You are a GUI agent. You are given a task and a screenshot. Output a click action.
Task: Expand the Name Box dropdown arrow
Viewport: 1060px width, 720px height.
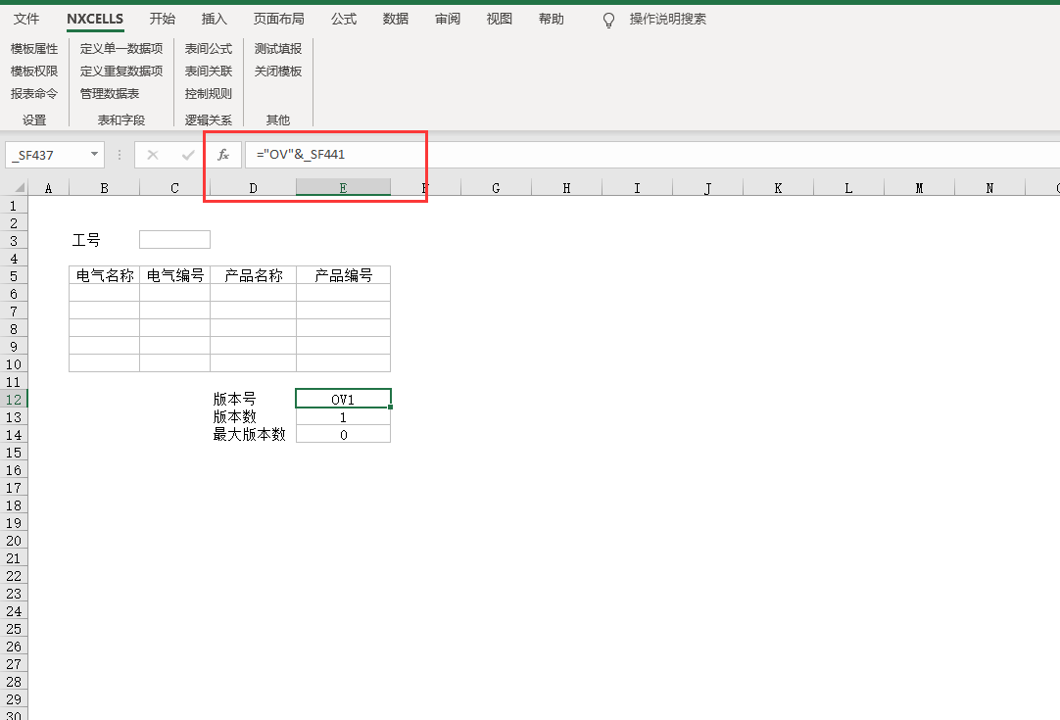click(x=94, y=155)
